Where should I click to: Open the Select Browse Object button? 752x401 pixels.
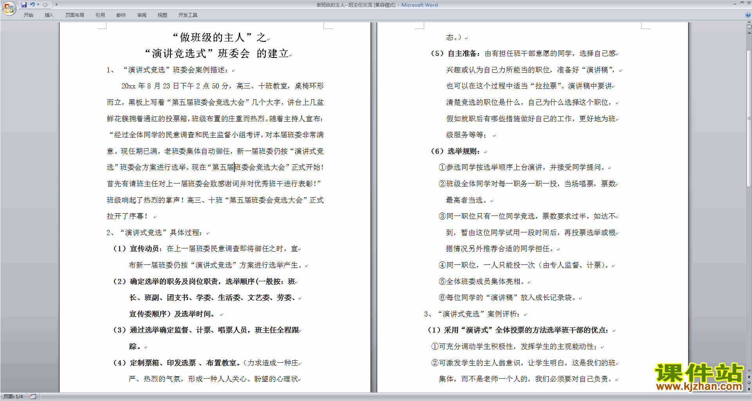pyautogui.click(x=749, y=383)
